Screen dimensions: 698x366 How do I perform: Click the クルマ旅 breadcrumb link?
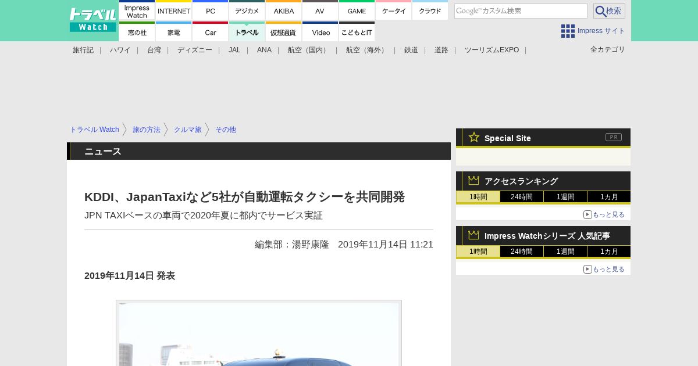[x=188, y=130]
